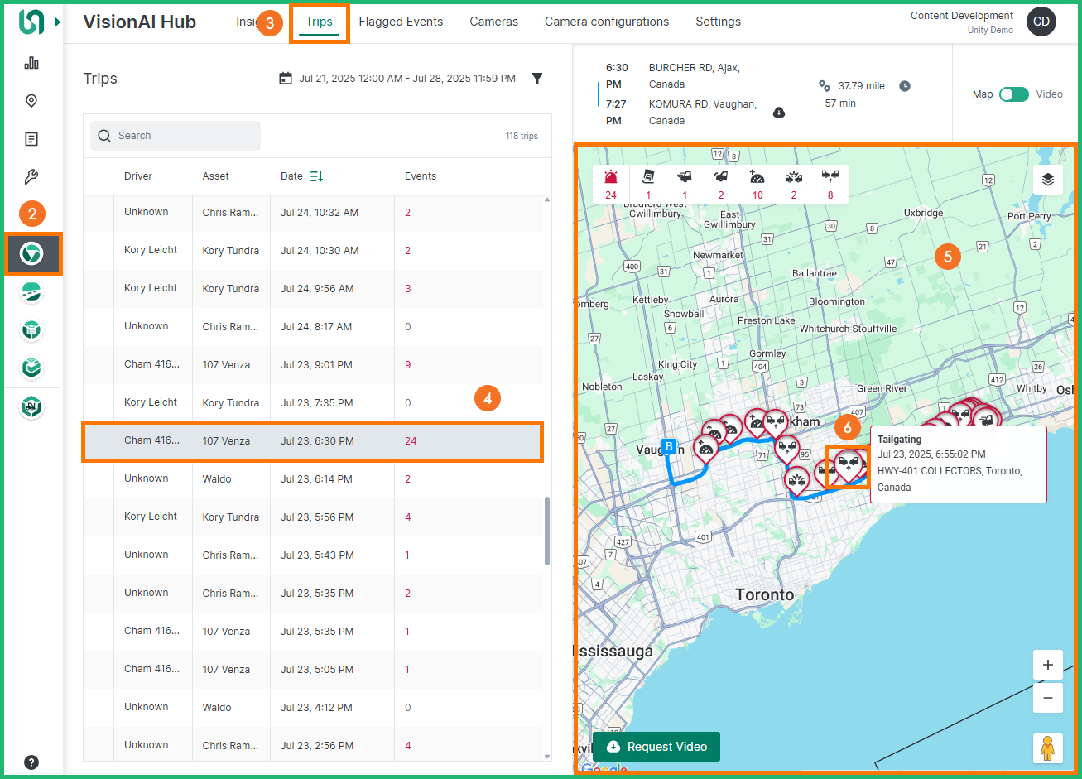Click the map zoom in button
This screenshot has height=779, width=1082.
coord(1047,665)
